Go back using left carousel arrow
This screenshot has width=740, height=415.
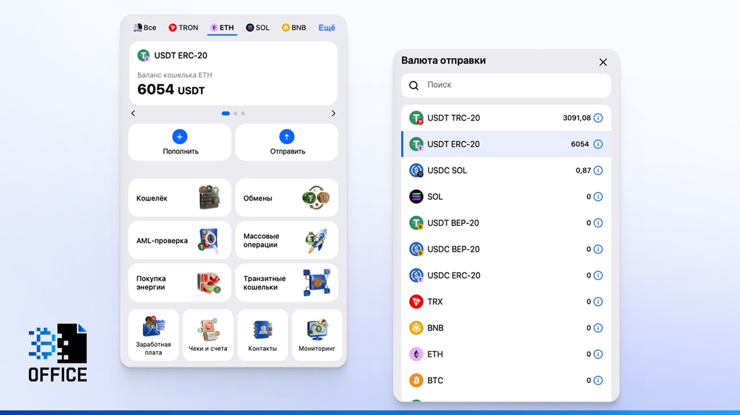[x=133, y=113]
